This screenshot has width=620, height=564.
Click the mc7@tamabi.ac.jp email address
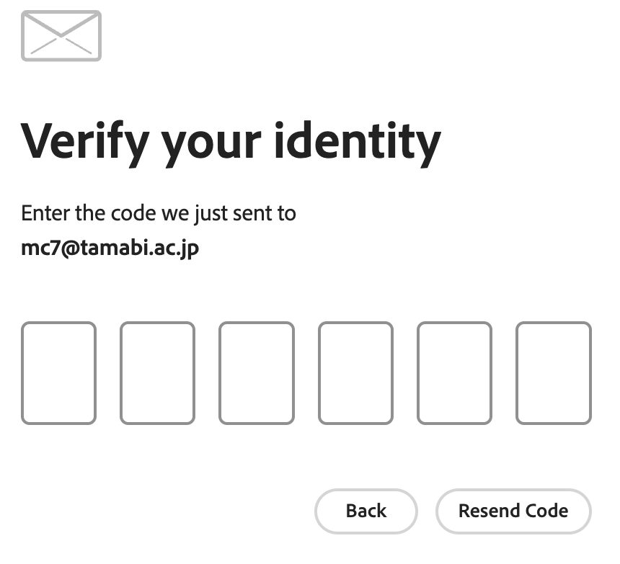110,249
